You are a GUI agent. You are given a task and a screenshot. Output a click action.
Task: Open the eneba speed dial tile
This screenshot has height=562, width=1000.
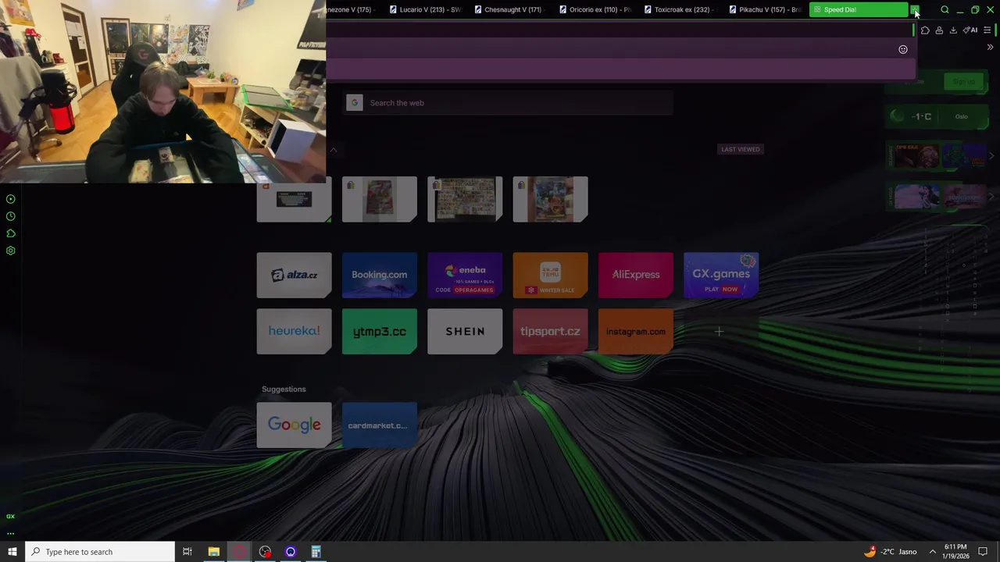pyautogui.click(x=465, y=275)
